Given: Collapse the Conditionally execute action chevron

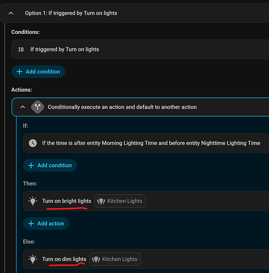Looking at the screenshot, I should [x=22, y=107].
